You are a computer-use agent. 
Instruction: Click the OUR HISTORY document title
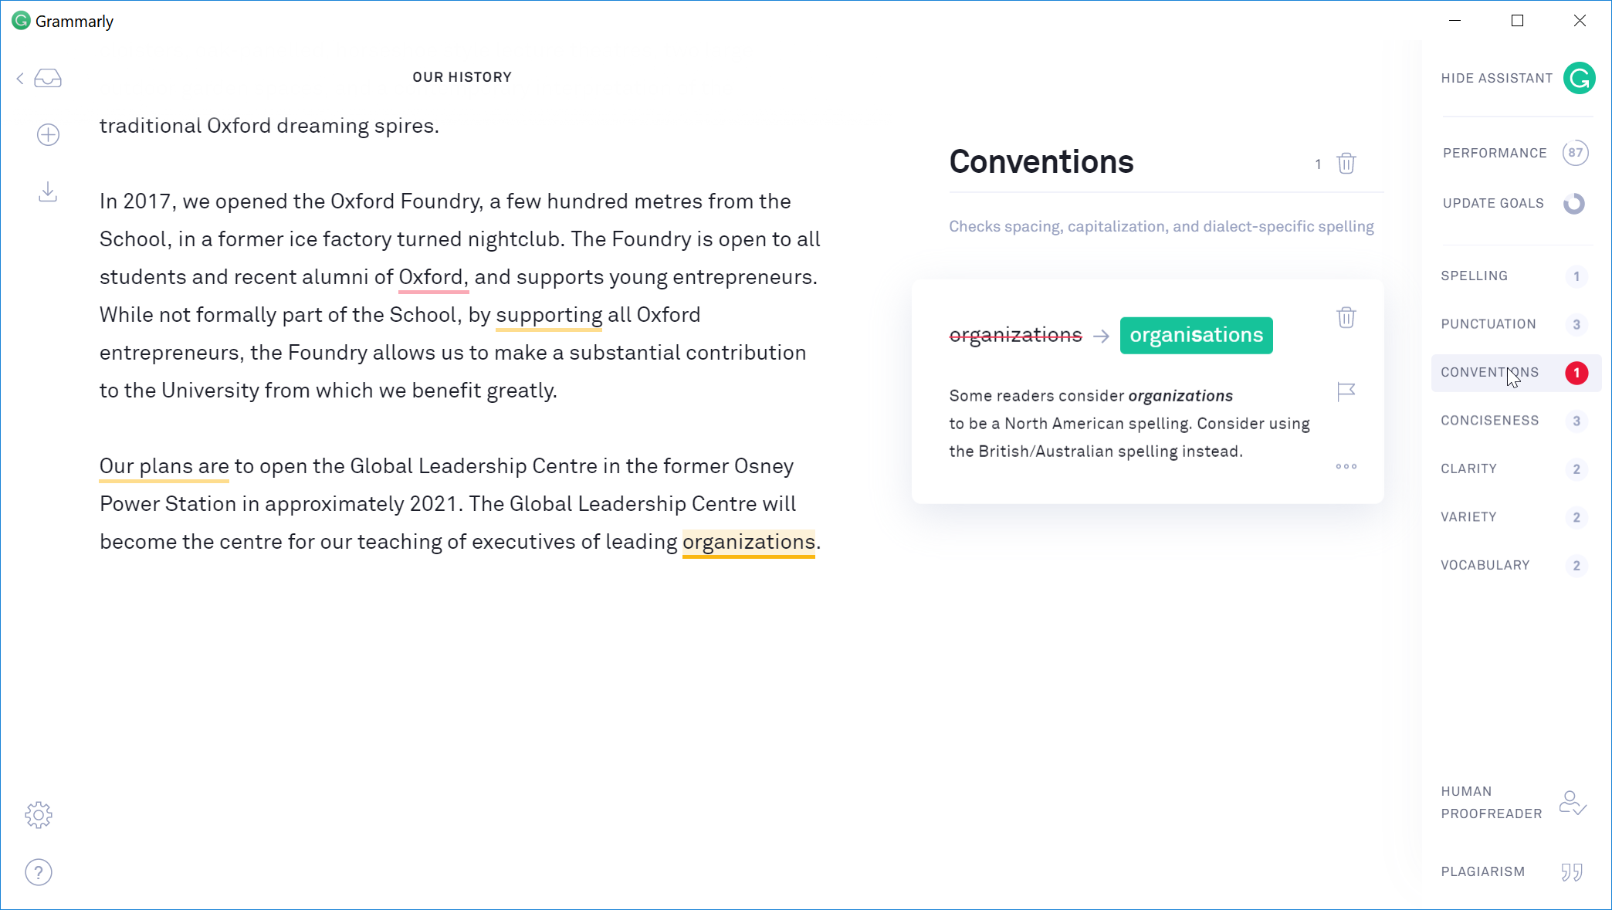click(462, 77)
